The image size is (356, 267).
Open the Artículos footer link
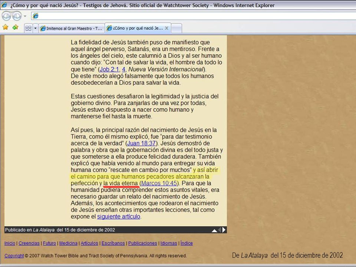pos(89,243)
